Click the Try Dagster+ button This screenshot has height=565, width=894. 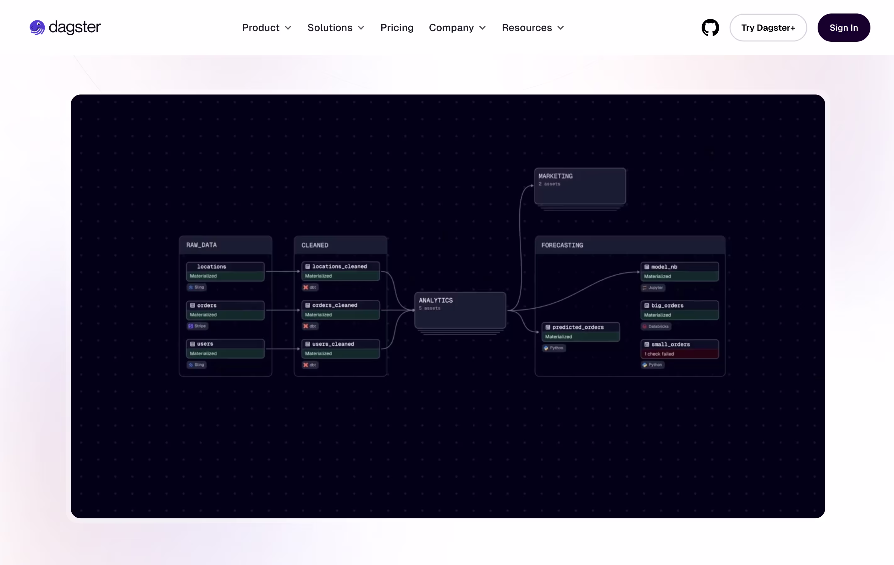(x=768, y=28)
